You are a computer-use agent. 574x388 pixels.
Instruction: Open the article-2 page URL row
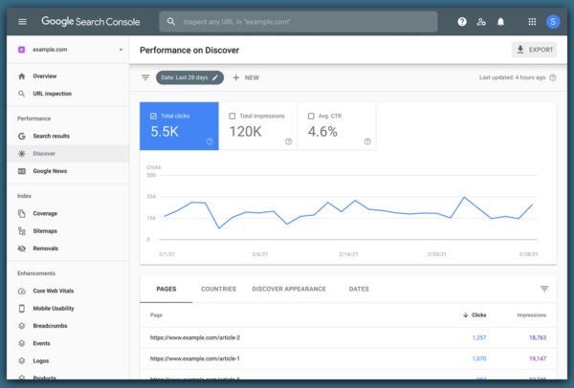pos(348,337)
